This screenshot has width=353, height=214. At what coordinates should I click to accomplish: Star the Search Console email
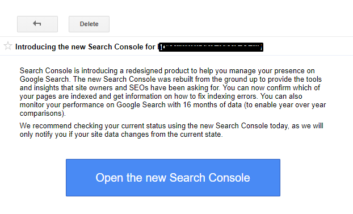[8, 46]
